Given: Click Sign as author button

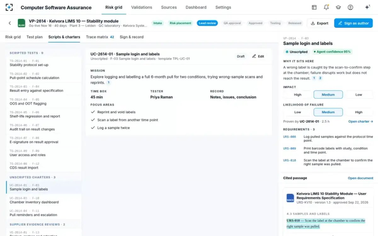Looking at the screenshot, I should tap(353, 23).
